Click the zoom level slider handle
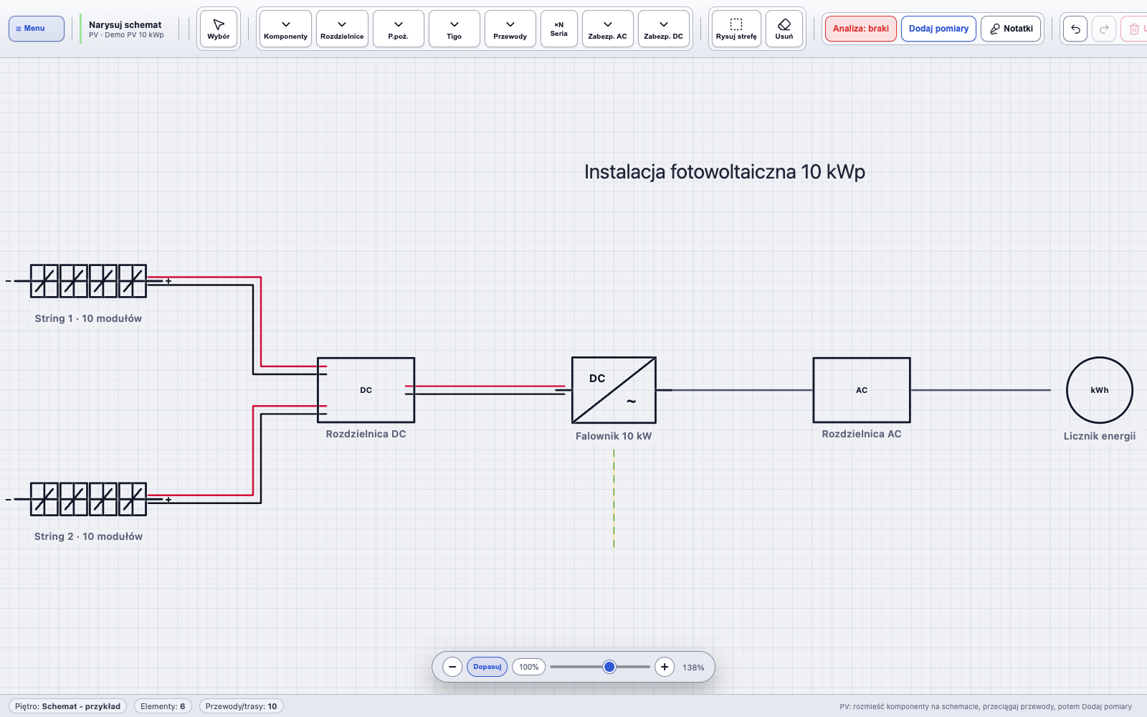The image size is (1147, 717). [609, 667]
